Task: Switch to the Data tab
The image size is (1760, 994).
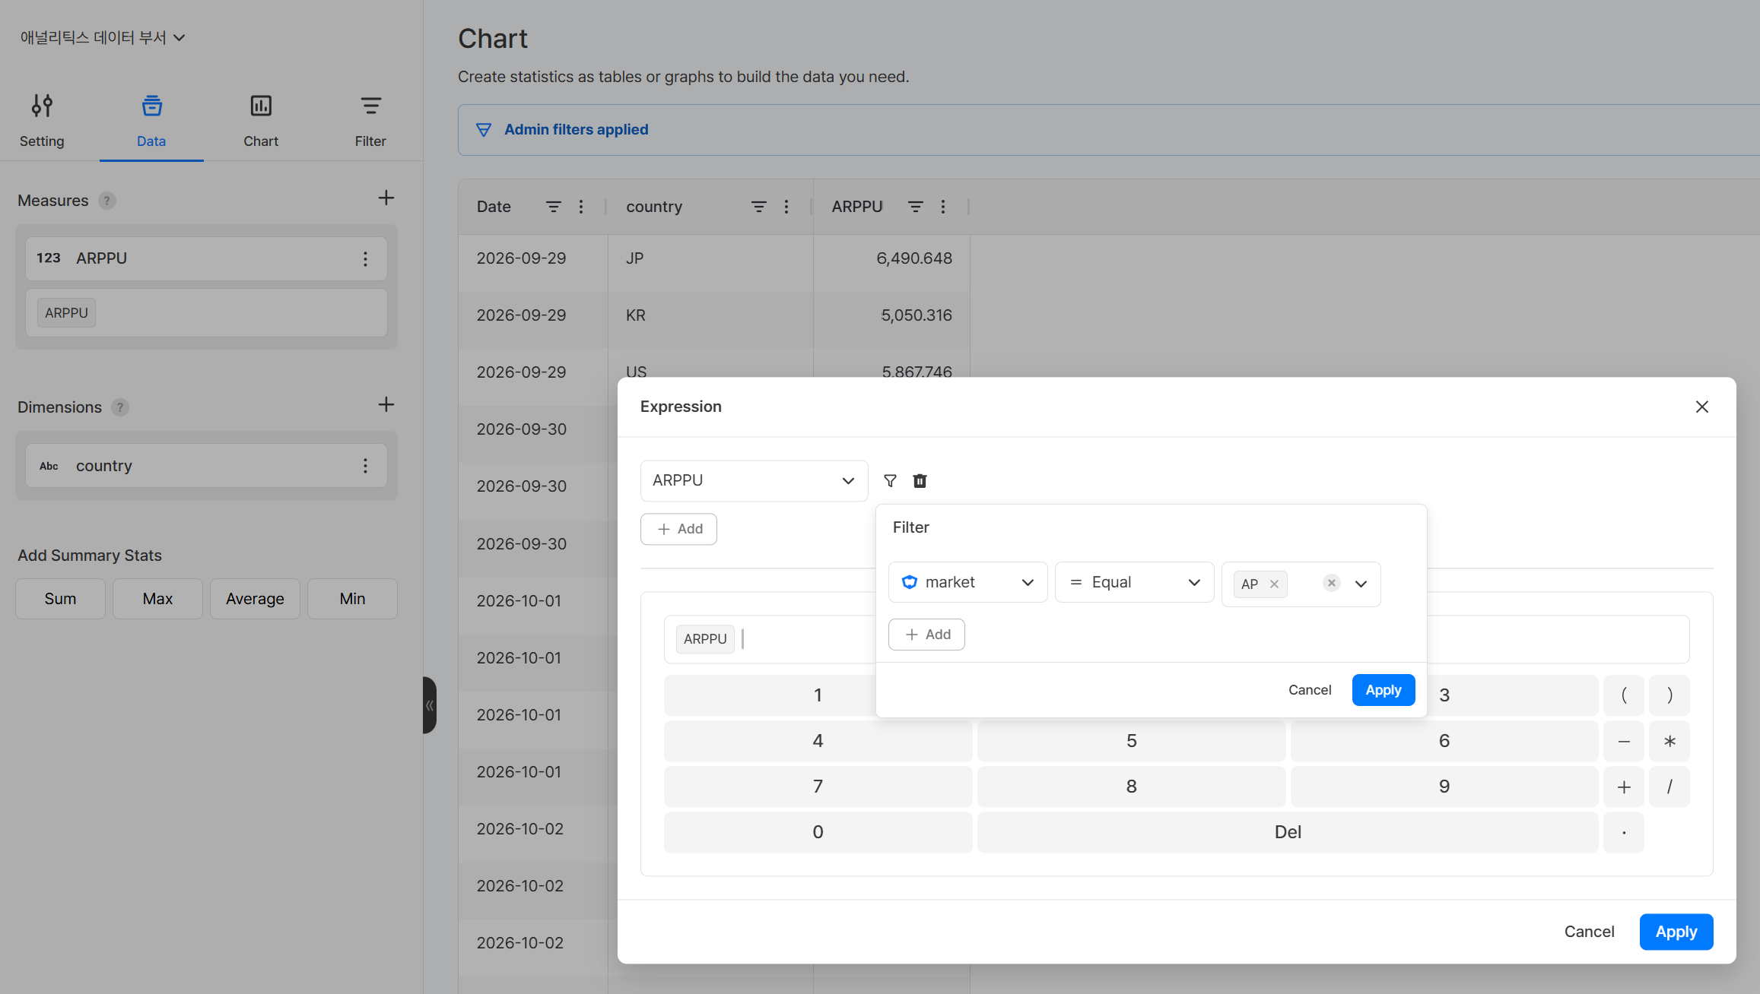Action: [x=151, y=121]
